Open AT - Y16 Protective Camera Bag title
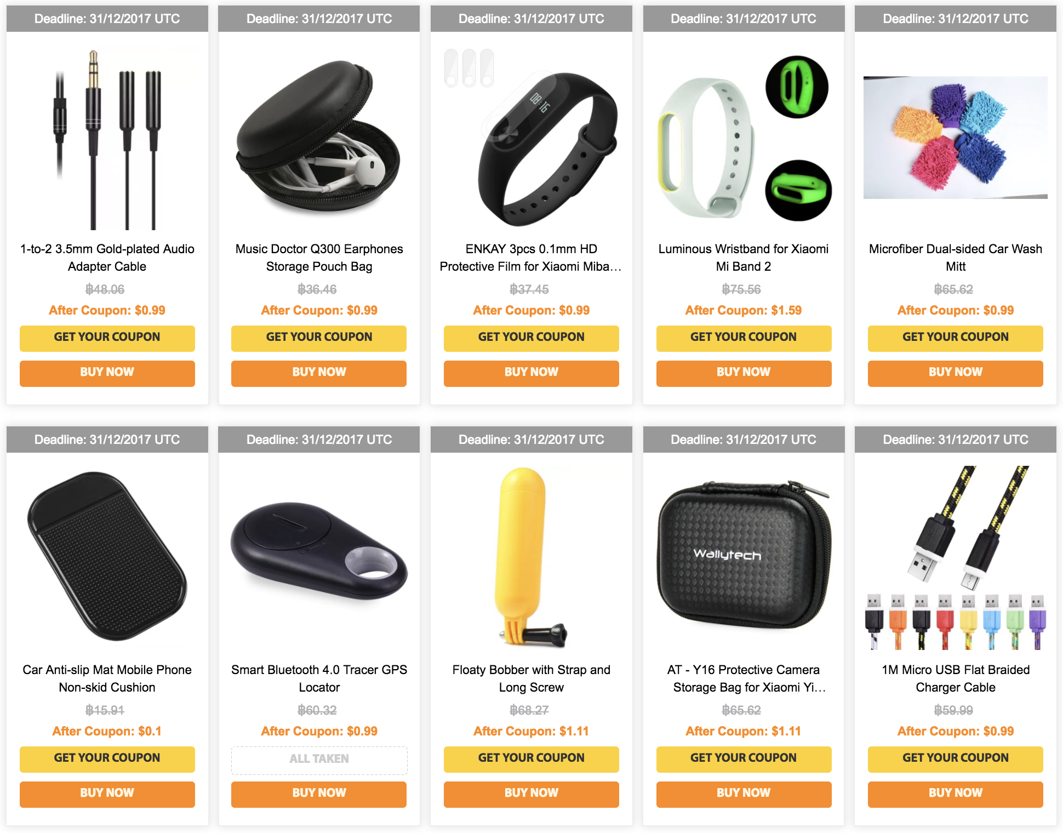 744,678
